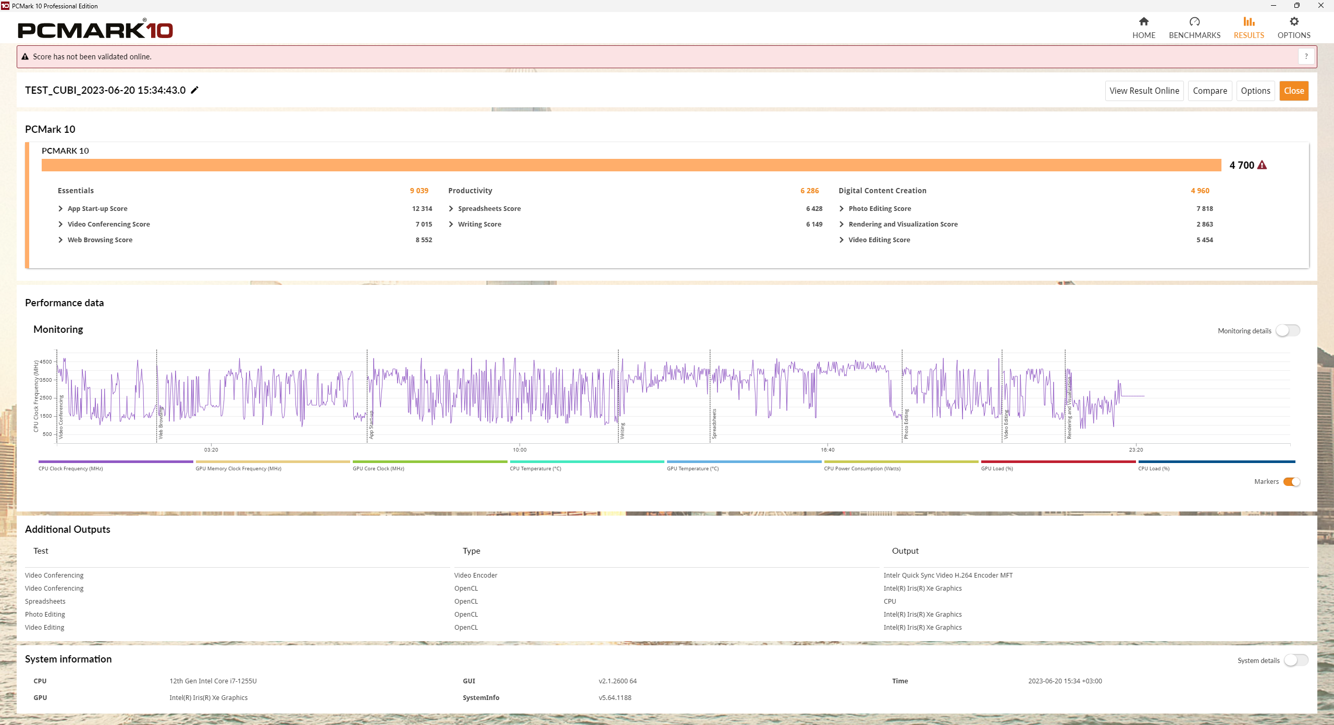Click the Spreadsheets chart marker
Viewport: 1334px width, 725px height.
(714, 424)
